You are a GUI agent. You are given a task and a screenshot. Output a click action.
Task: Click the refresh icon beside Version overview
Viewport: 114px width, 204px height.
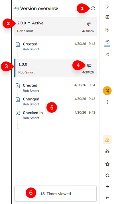(93, 9)
